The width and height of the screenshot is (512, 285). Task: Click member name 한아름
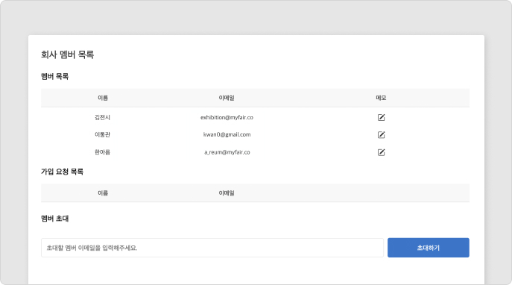coord(103,152)
